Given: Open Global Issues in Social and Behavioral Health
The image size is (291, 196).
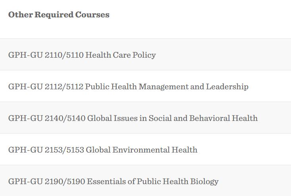Looking at the screenshot, I should (172, 118).
